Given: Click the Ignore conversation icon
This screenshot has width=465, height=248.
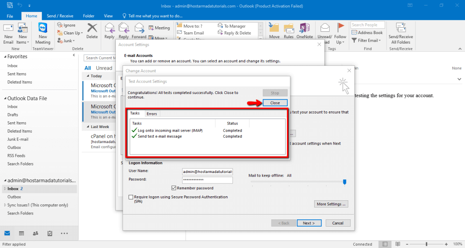Looking at the screenshot, I should (60, 25).
